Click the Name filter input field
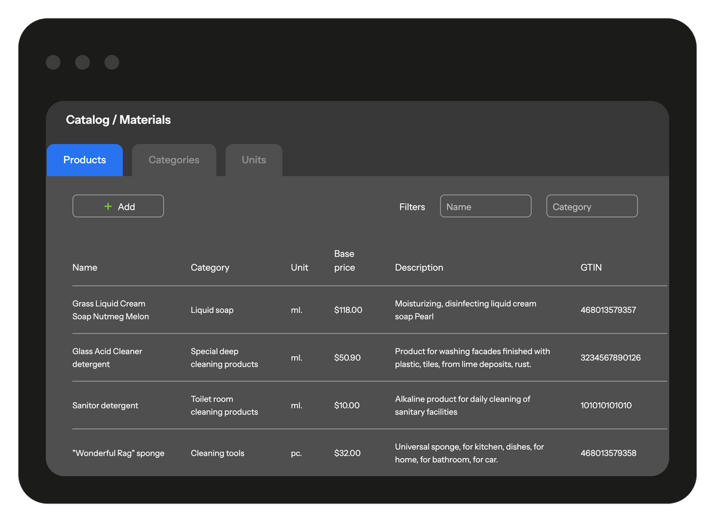The height and width of the screenshot is (522, 715). [x=486, y=207]
